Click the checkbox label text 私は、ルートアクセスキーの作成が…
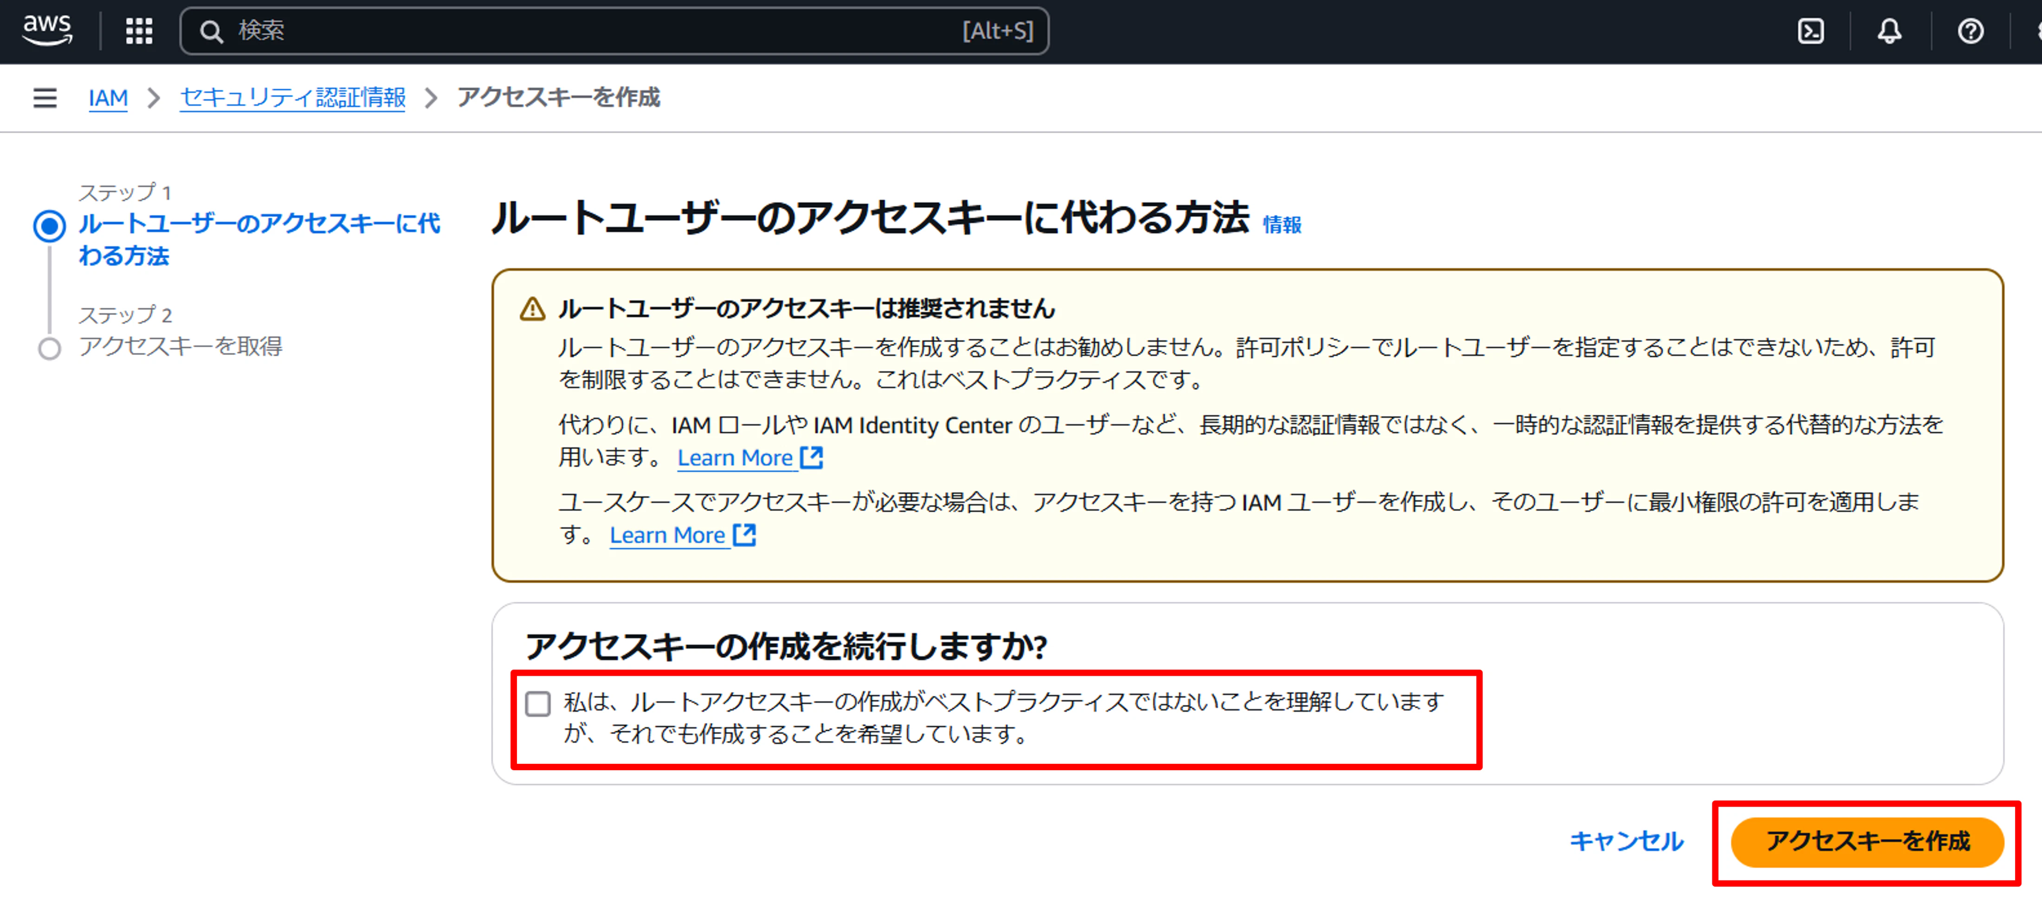The width and height of the screenshot is (2042, 909). coord(1003,718)
